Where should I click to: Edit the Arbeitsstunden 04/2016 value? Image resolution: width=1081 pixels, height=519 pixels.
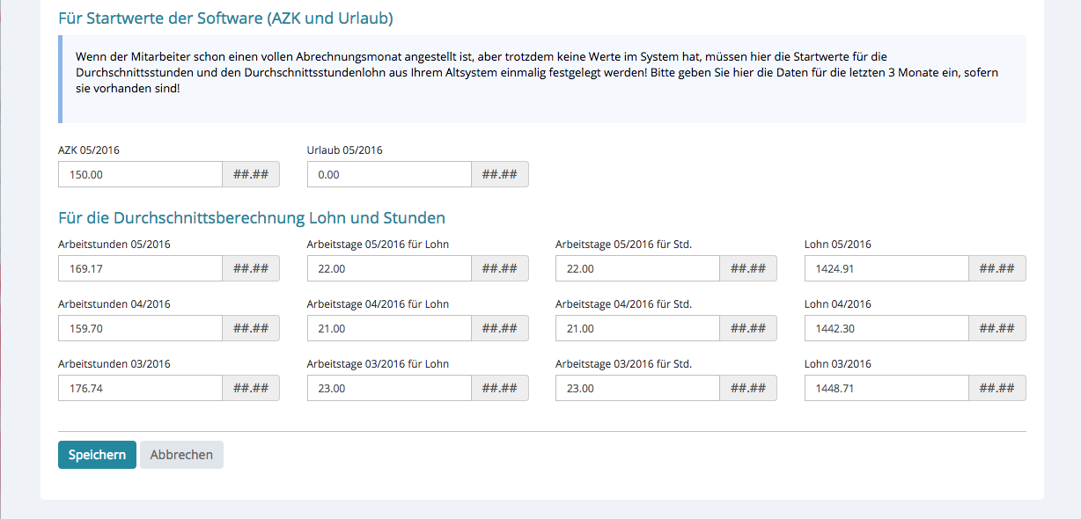click(x=140, y=328)
